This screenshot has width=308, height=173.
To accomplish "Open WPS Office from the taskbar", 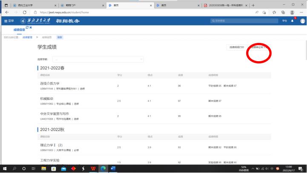I will pos(93,168).
